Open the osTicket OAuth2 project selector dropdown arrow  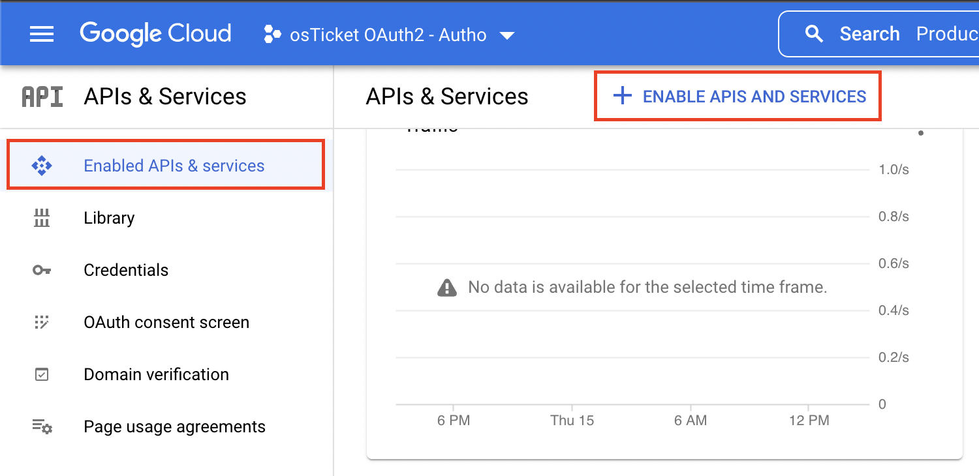tap(507, 35)
